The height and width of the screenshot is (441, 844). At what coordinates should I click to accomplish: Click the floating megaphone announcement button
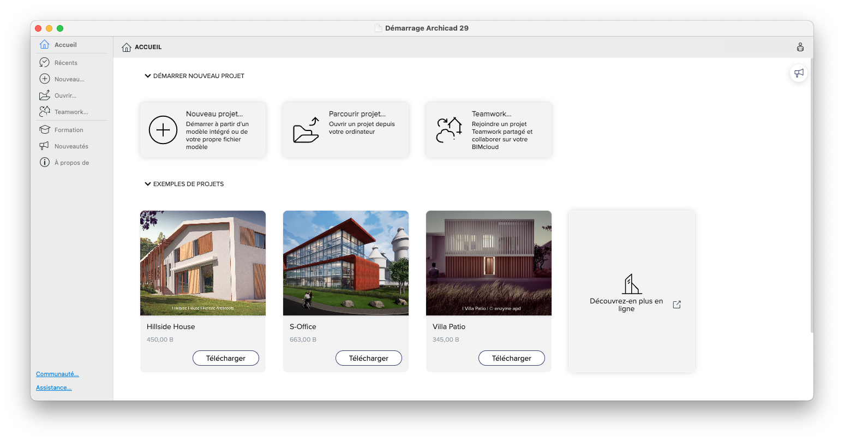click(799, 73)
